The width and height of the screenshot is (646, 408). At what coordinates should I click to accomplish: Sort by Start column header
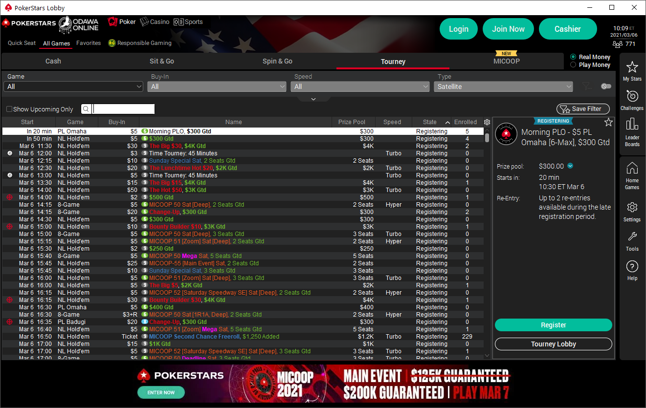tap(28, 122)
